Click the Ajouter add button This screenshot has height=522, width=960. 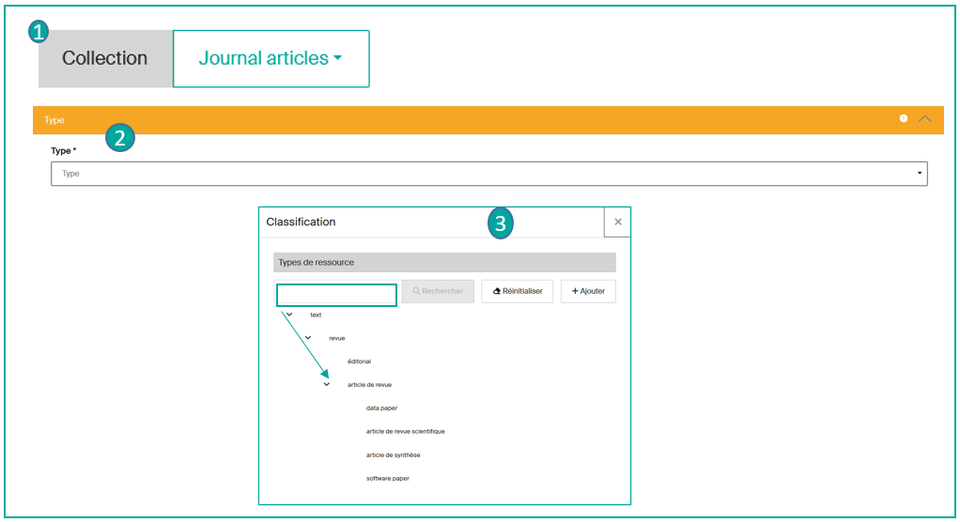click(588, 291)
